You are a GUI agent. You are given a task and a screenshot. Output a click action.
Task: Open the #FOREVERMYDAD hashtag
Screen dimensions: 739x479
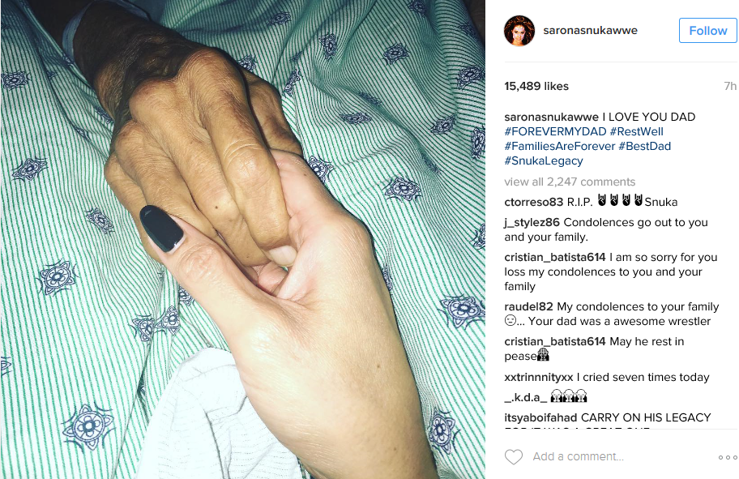click(555, 131)
